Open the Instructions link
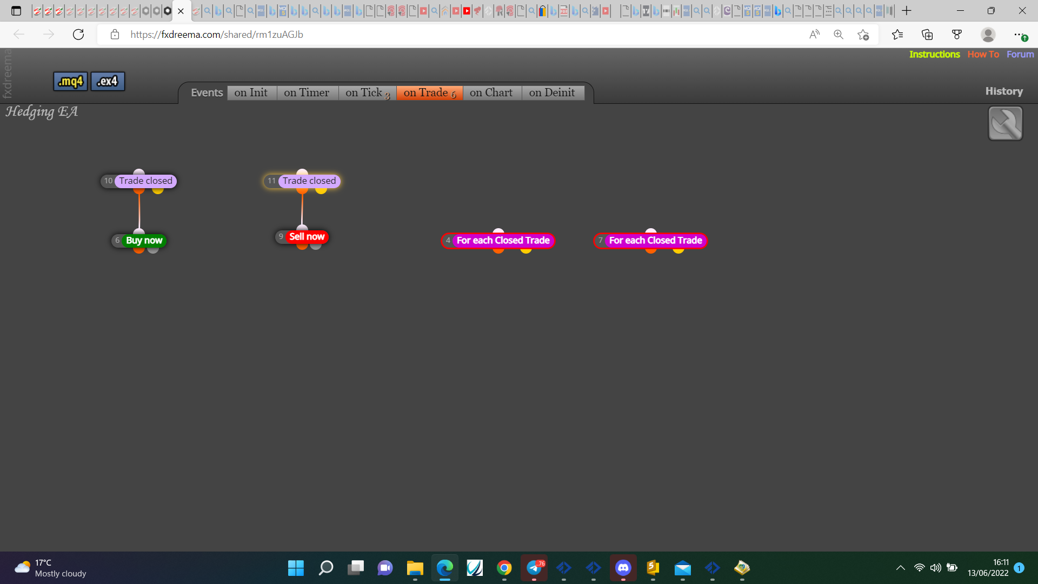This screenshot has height=584, width=1038. tap(934, 54)
